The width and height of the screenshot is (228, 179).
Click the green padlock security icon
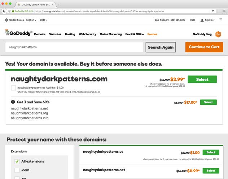pyautogui.click(x=13, y=11)
